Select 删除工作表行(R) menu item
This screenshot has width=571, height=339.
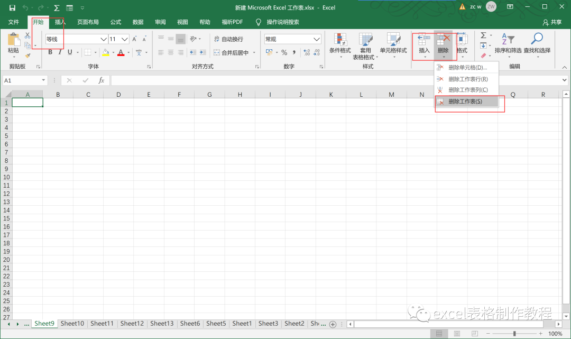pyautogui.click(x=467, y=79)
